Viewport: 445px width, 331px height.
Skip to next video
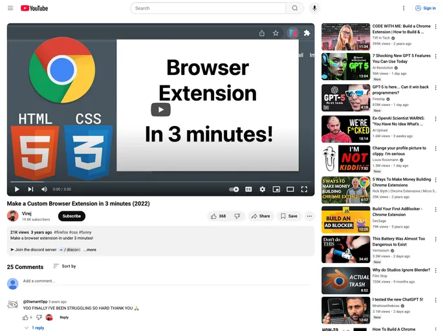pyautogui.click(x=30, y=189)
